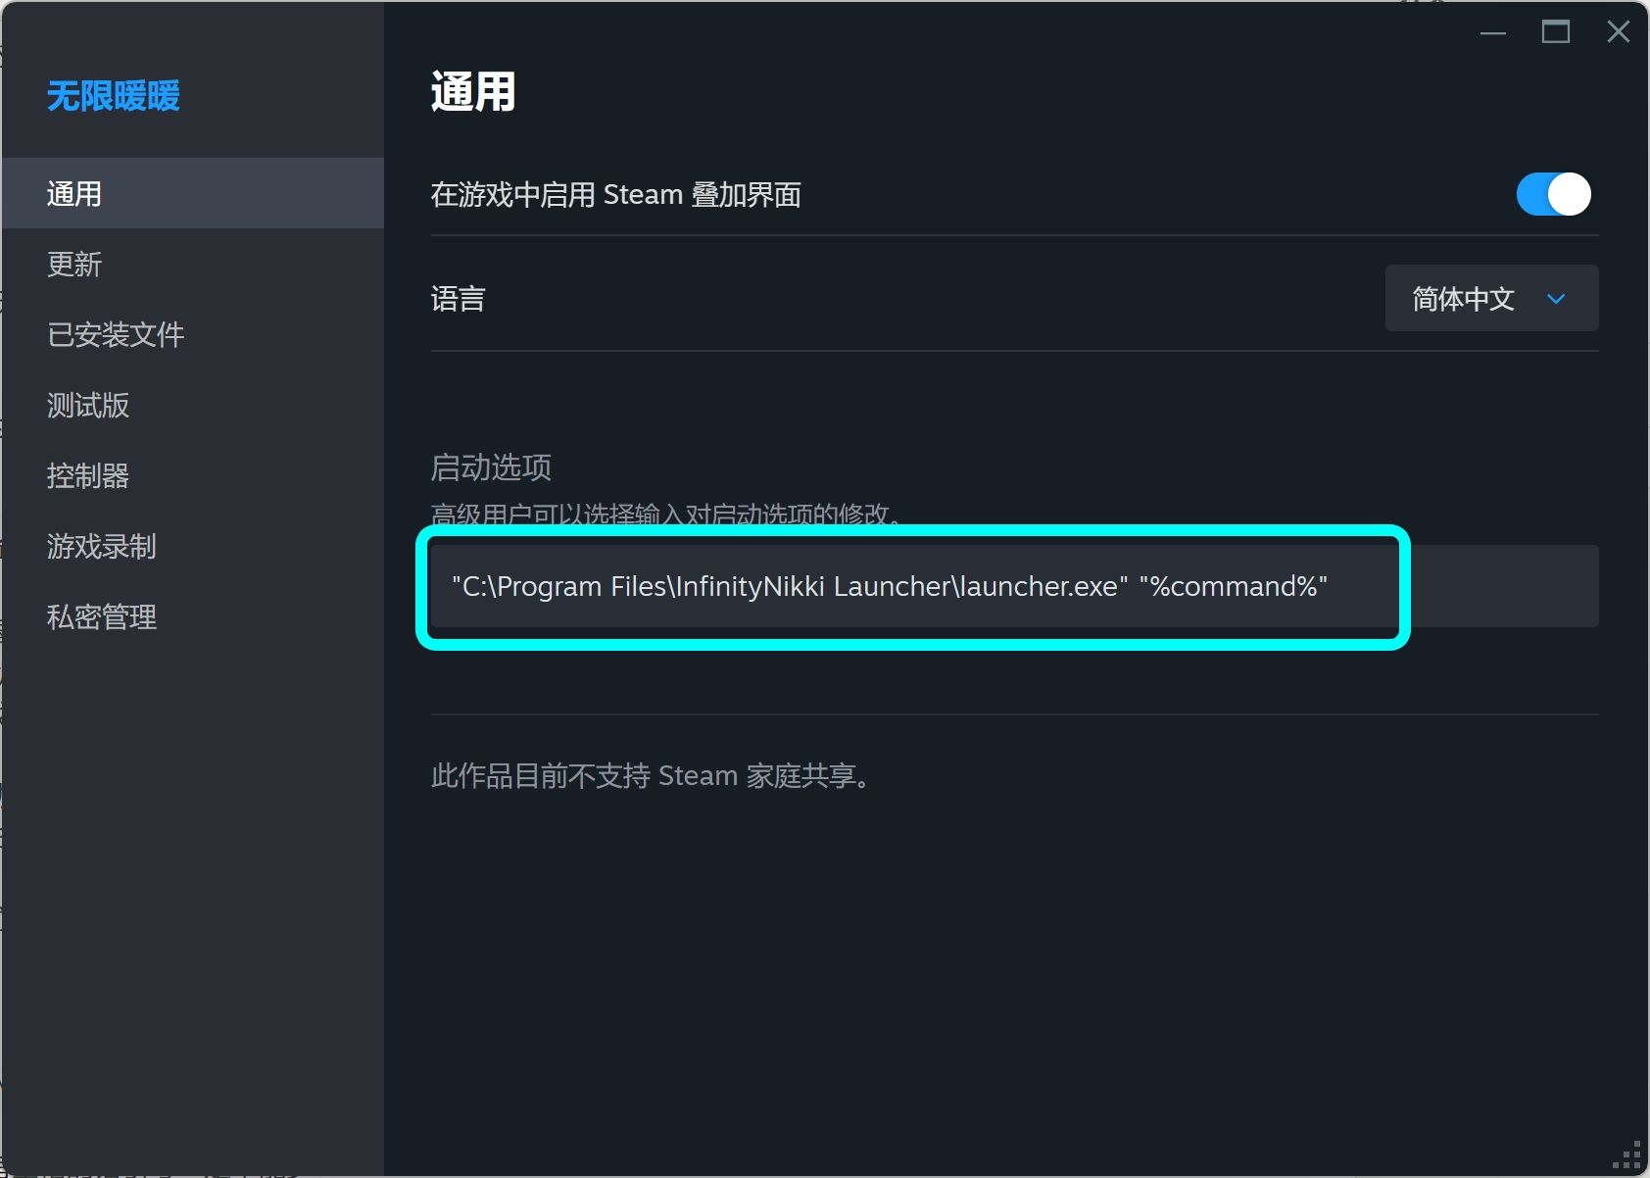Toggle the Steam overlay switch
Viewport: 1650px width, 1178px height.
[1553, 194]
